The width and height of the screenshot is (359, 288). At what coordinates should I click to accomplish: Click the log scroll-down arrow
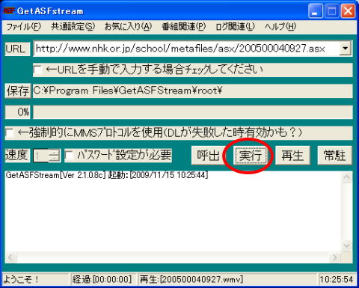(346, 246)
